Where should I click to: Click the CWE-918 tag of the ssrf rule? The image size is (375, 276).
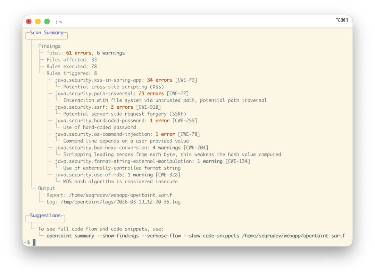[x=148, y=107]
